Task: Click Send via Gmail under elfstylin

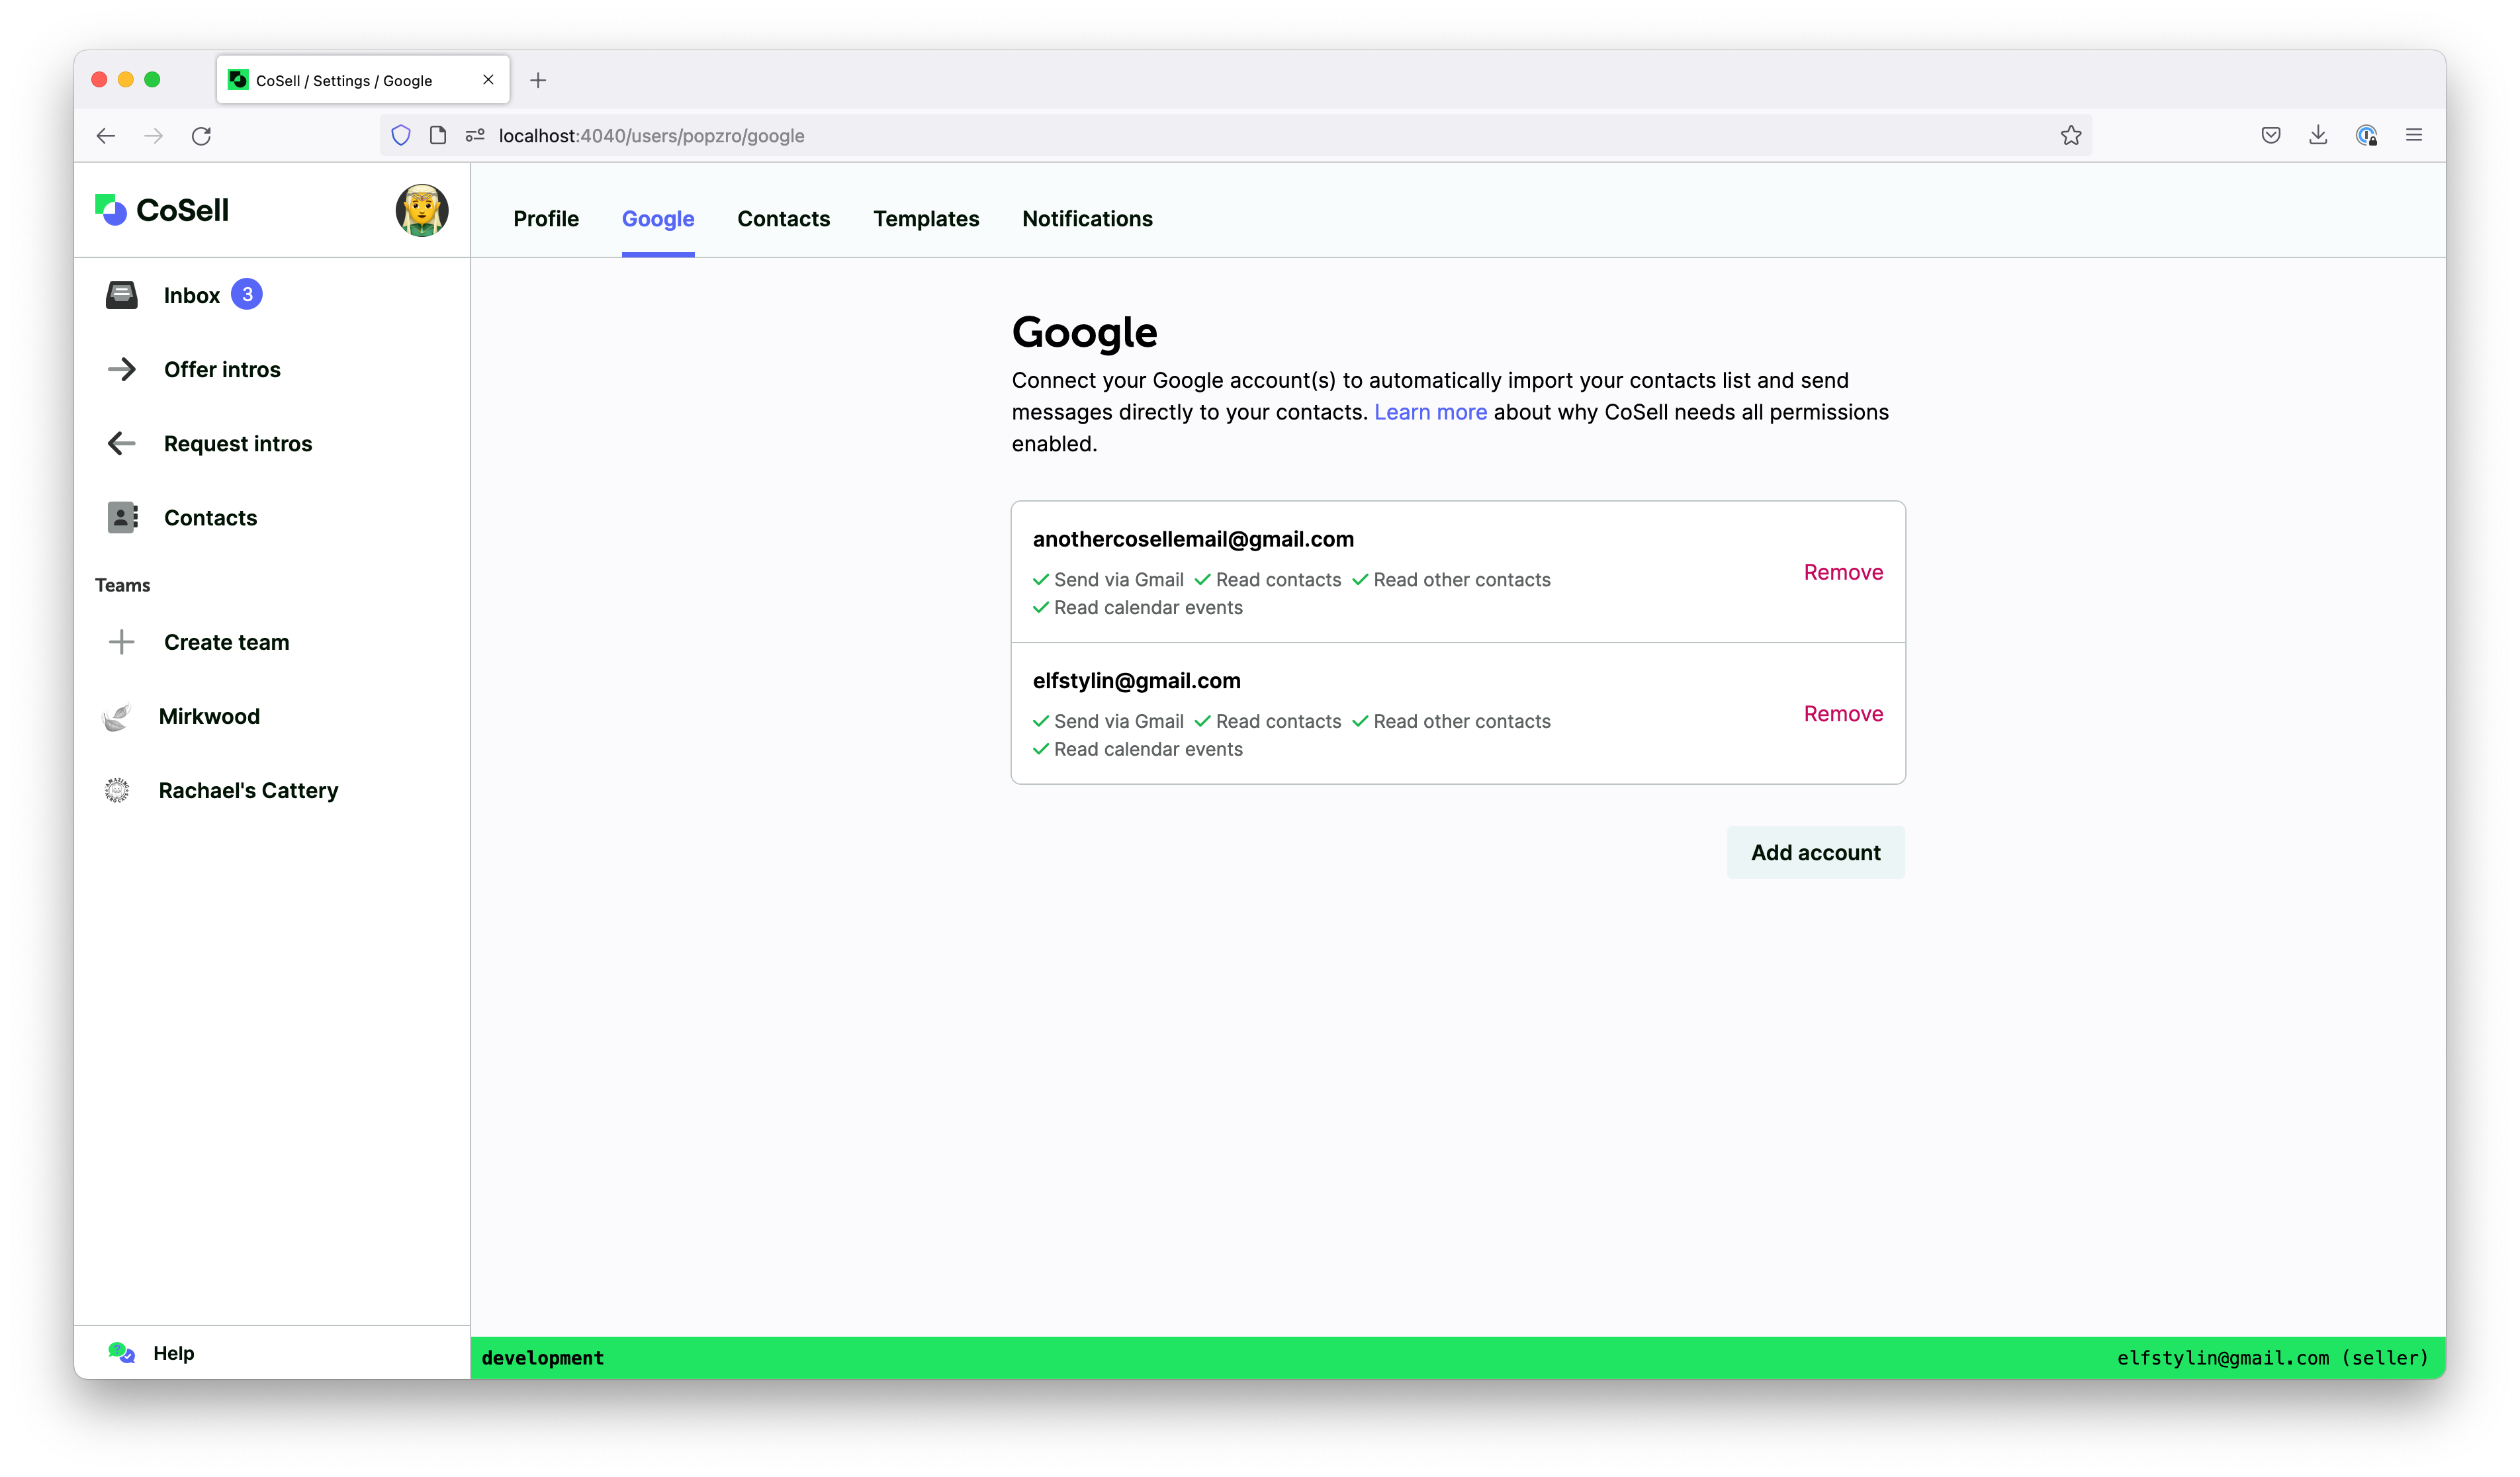Action: (x=1108, y=722)
